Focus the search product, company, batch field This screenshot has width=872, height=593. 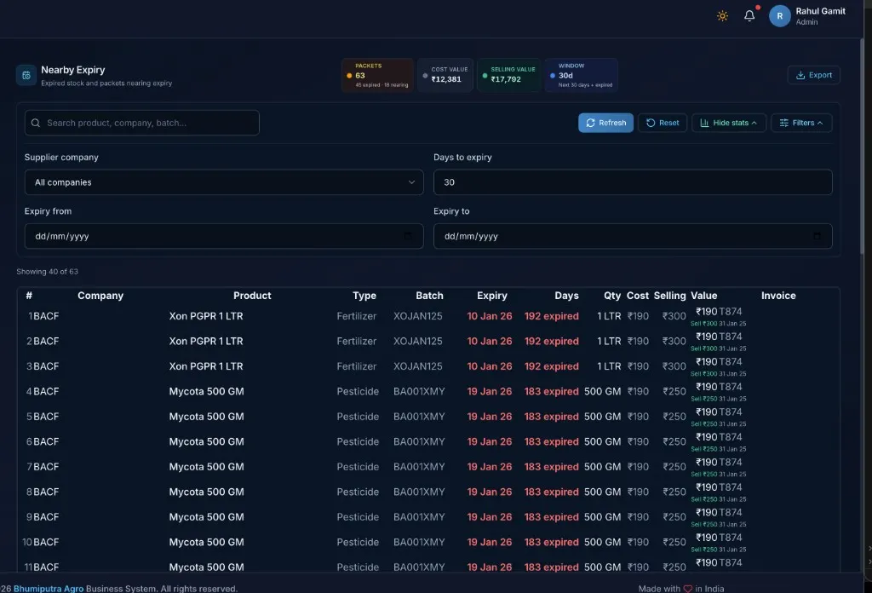click(x=142, y=123)
